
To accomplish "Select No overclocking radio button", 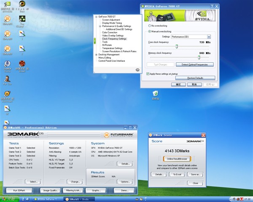I will (149, 26).
